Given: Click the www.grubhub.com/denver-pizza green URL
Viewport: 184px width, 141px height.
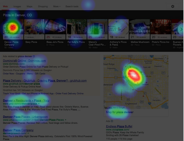Looking at the screenshot, I should [x=21, y=84].
